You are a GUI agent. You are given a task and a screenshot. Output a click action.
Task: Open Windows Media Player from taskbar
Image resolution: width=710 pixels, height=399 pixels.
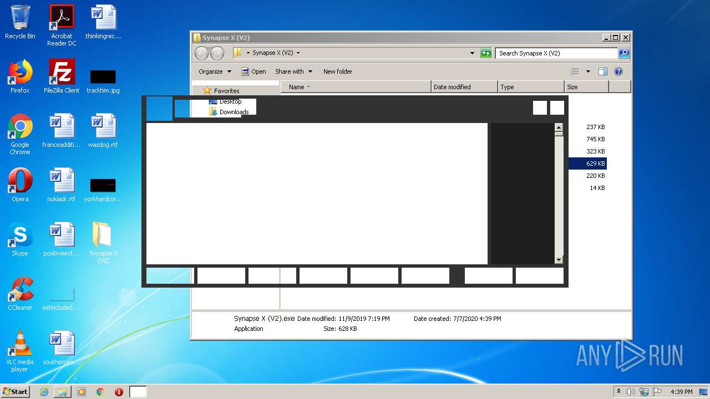click(x=82, y=392)
